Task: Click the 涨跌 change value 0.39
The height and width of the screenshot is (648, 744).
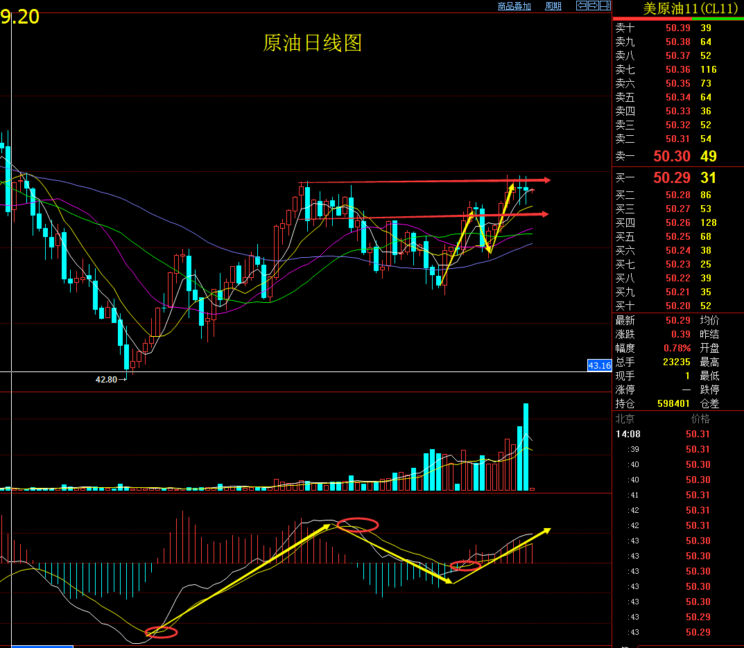Action: [x=681, y=335]
